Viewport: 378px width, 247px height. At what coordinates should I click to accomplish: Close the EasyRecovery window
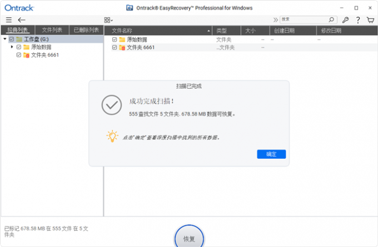pyautogui.click(x=370, y=8)
